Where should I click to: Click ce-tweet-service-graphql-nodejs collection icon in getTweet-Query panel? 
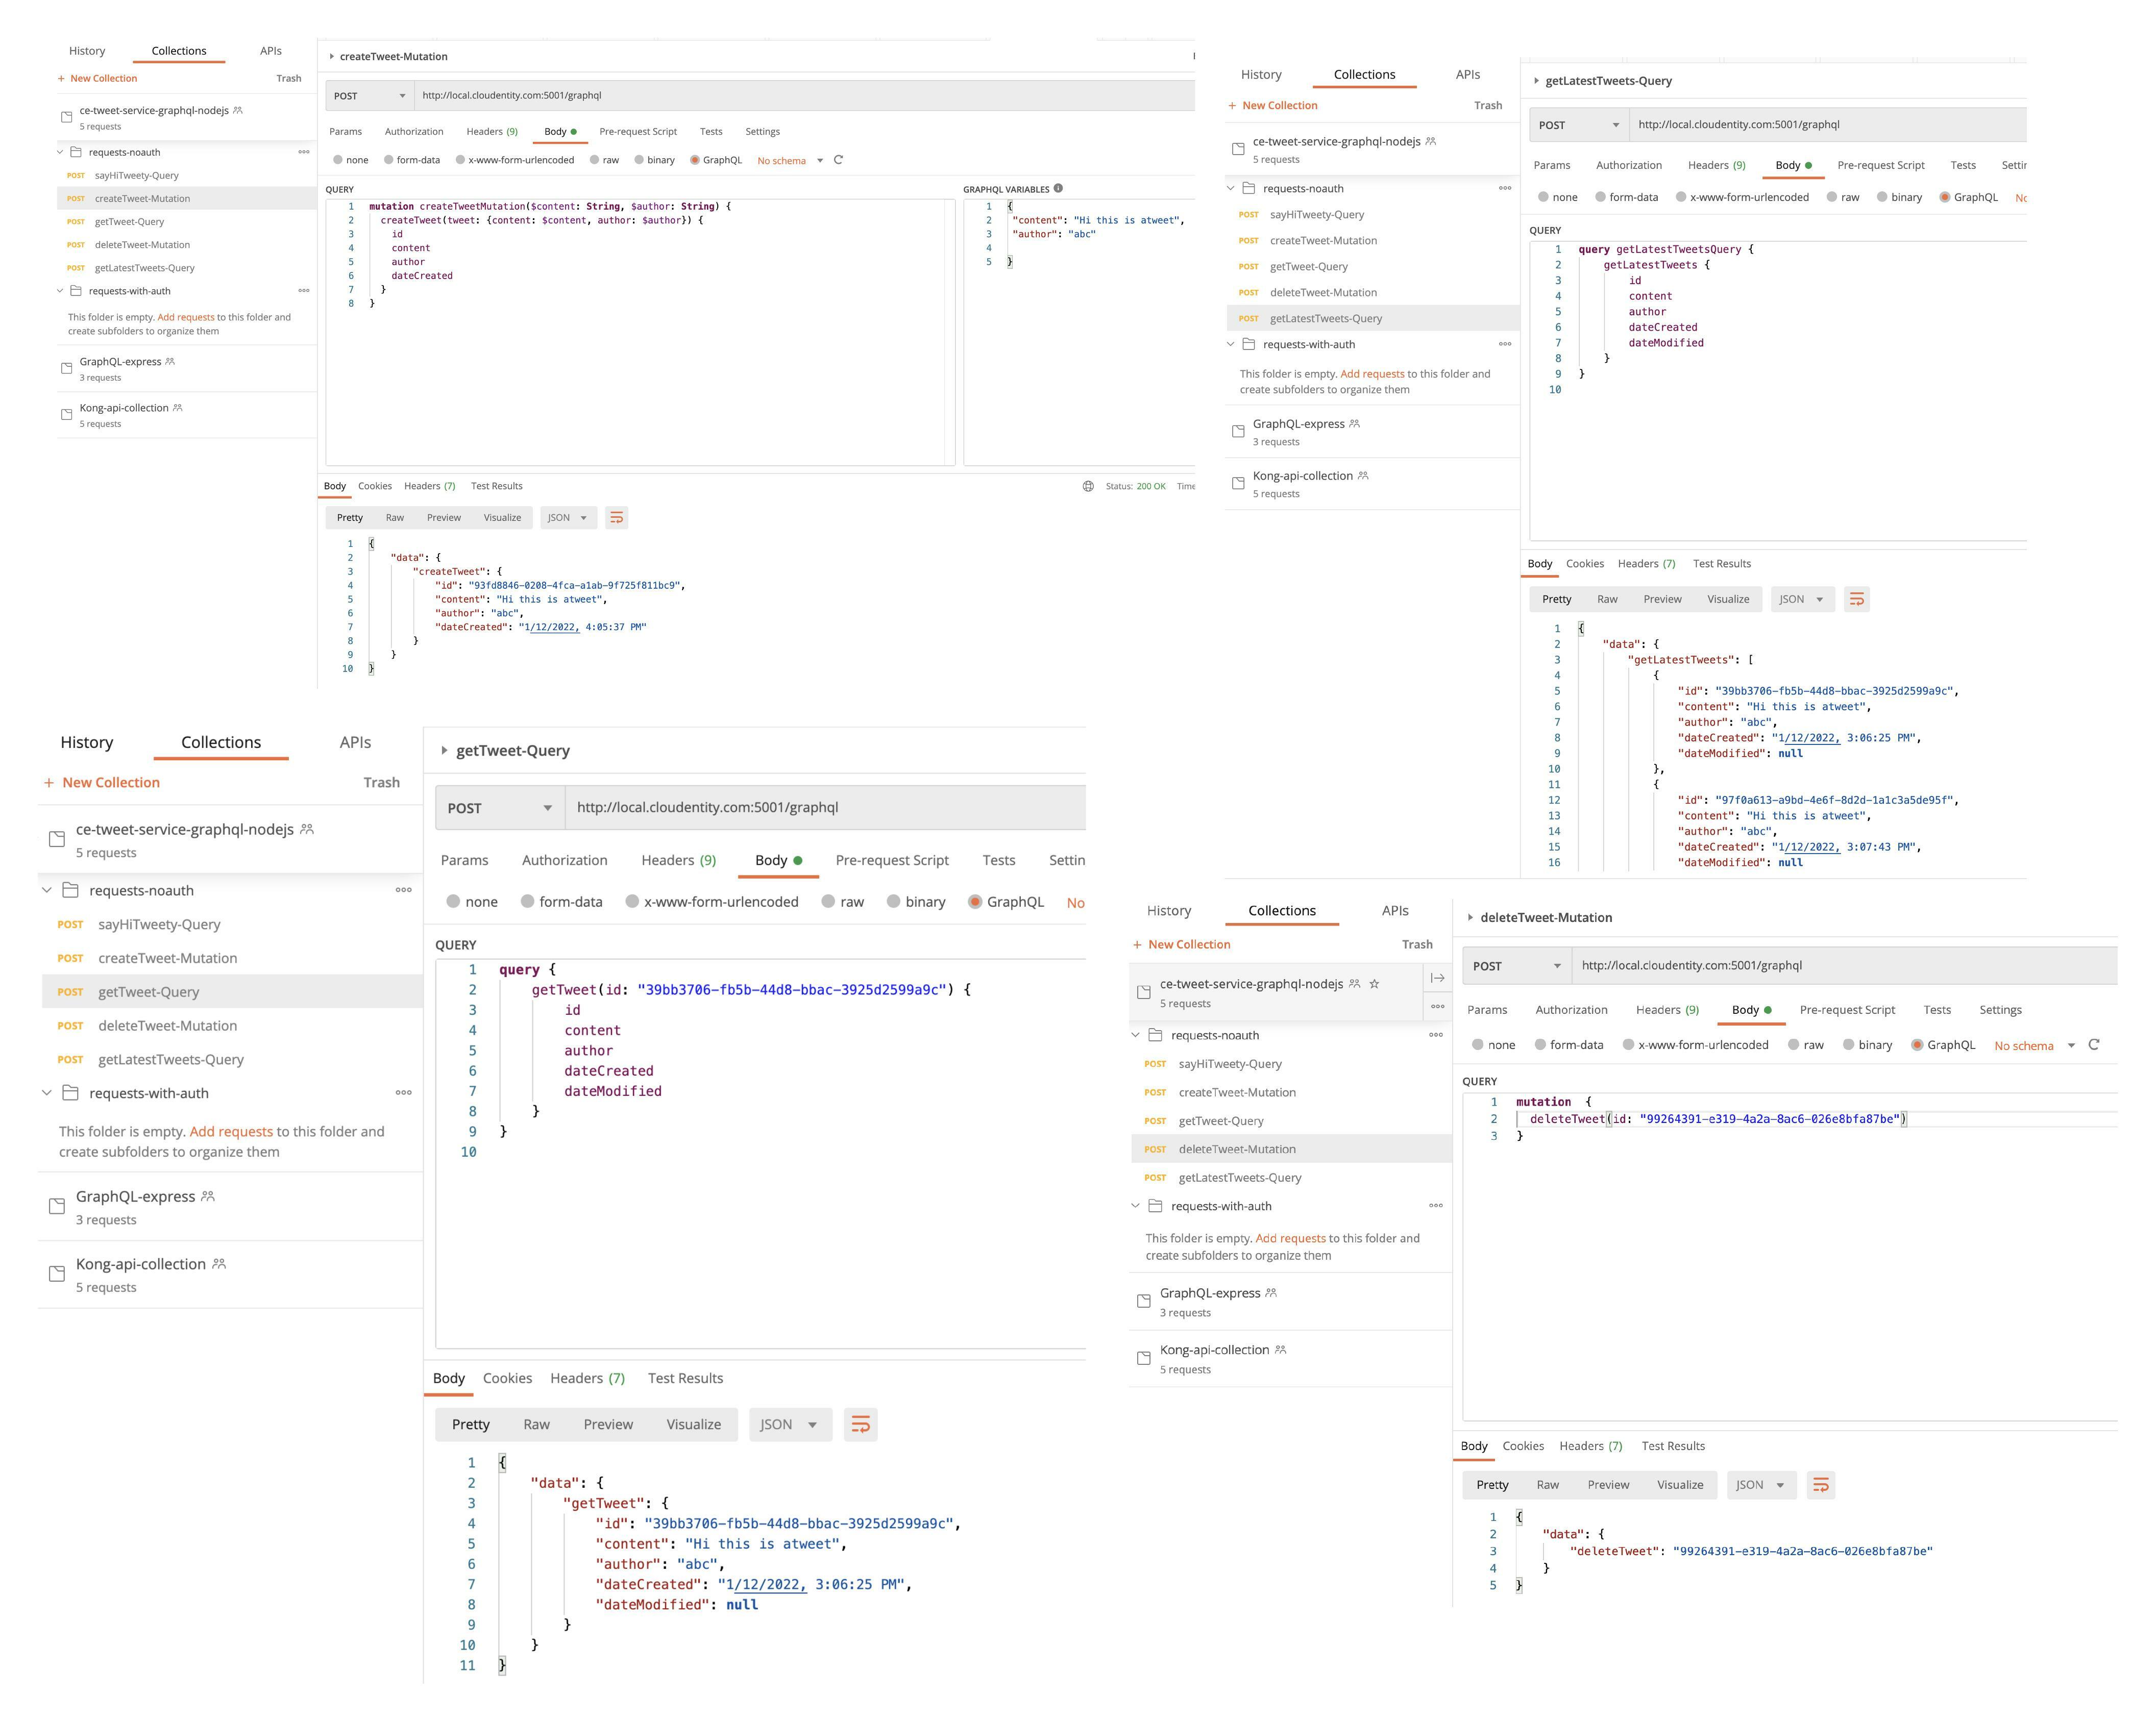tap(57, 839)
